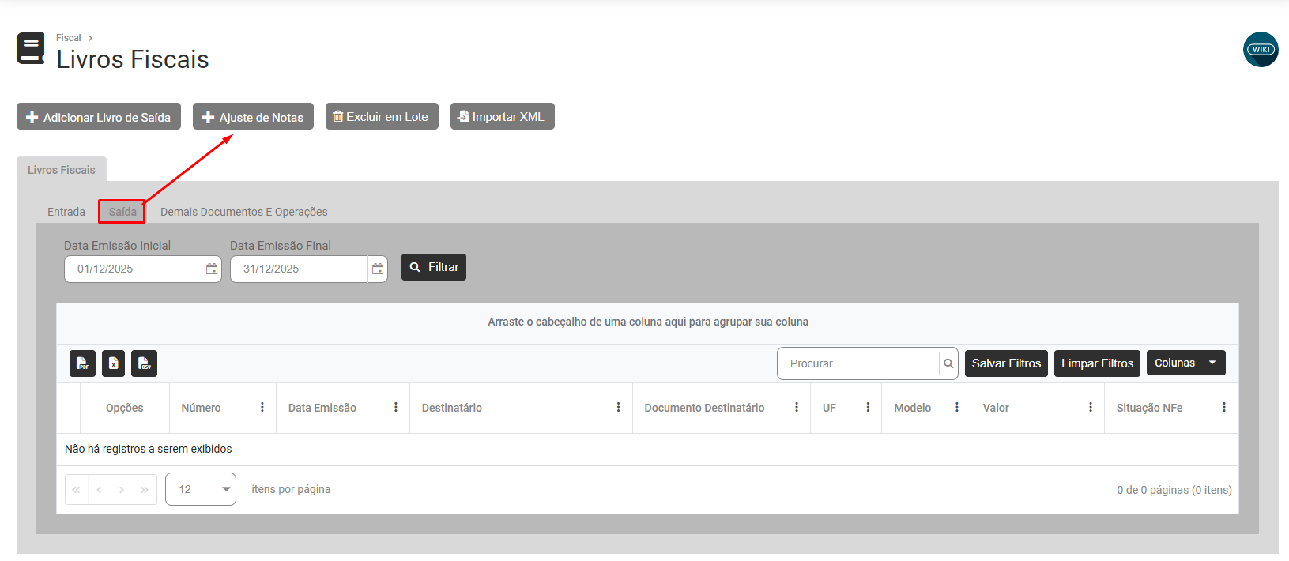The width and height of the screenshot is (1289, 561).
Task: Sort by Documento Destinatário column header
Action: [x=704, y=408]
